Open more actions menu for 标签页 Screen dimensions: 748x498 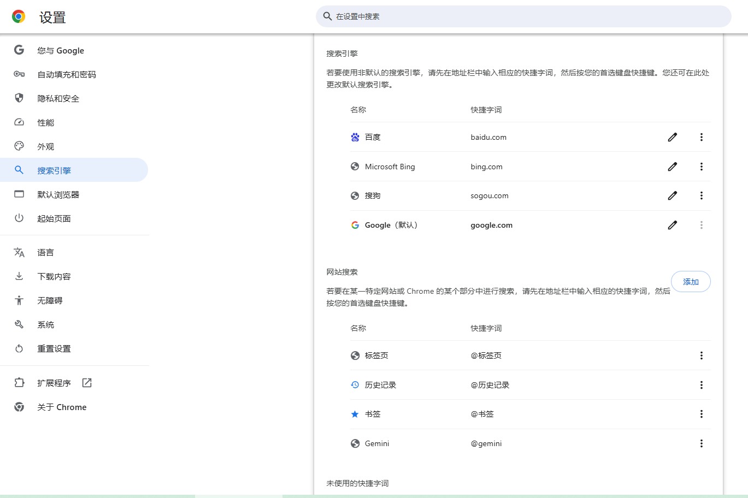tap(702, 355)
